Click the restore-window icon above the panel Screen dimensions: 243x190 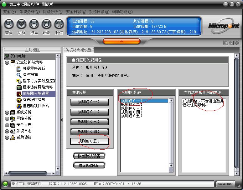click(231, 43)
